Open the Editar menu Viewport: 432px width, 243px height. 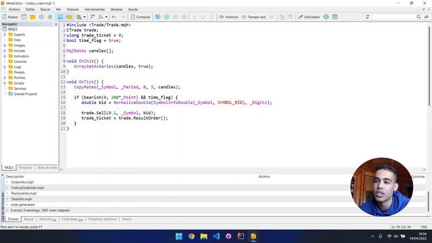click(x=30, y=9)
